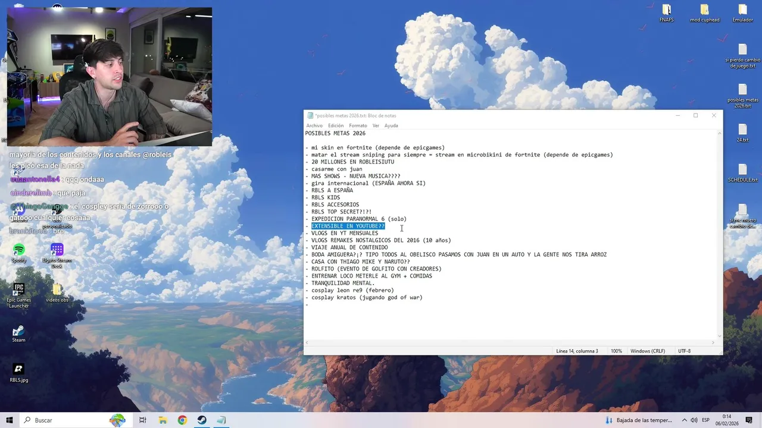Screen dimensions: 762x428
Task: Click the 'RBLS ACCESORIOS' line
Action: [332, 204]
